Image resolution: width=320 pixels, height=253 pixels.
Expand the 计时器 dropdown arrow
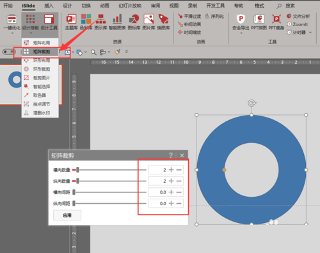310,33
